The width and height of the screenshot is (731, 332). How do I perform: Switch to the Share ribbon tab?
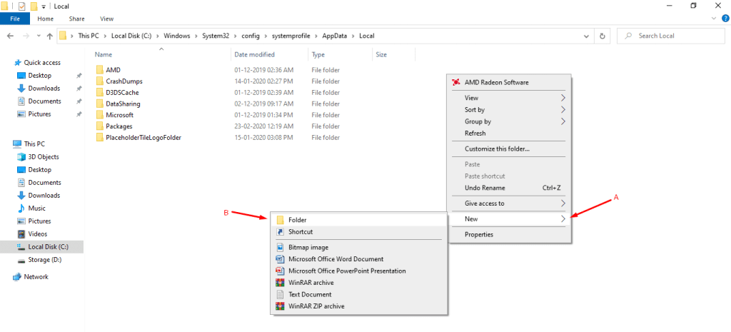point(76,19)
